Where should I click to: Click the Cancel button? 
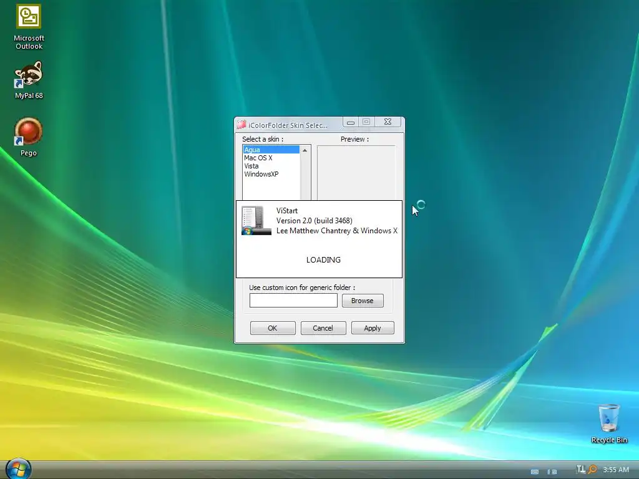(x=323, y=328)
